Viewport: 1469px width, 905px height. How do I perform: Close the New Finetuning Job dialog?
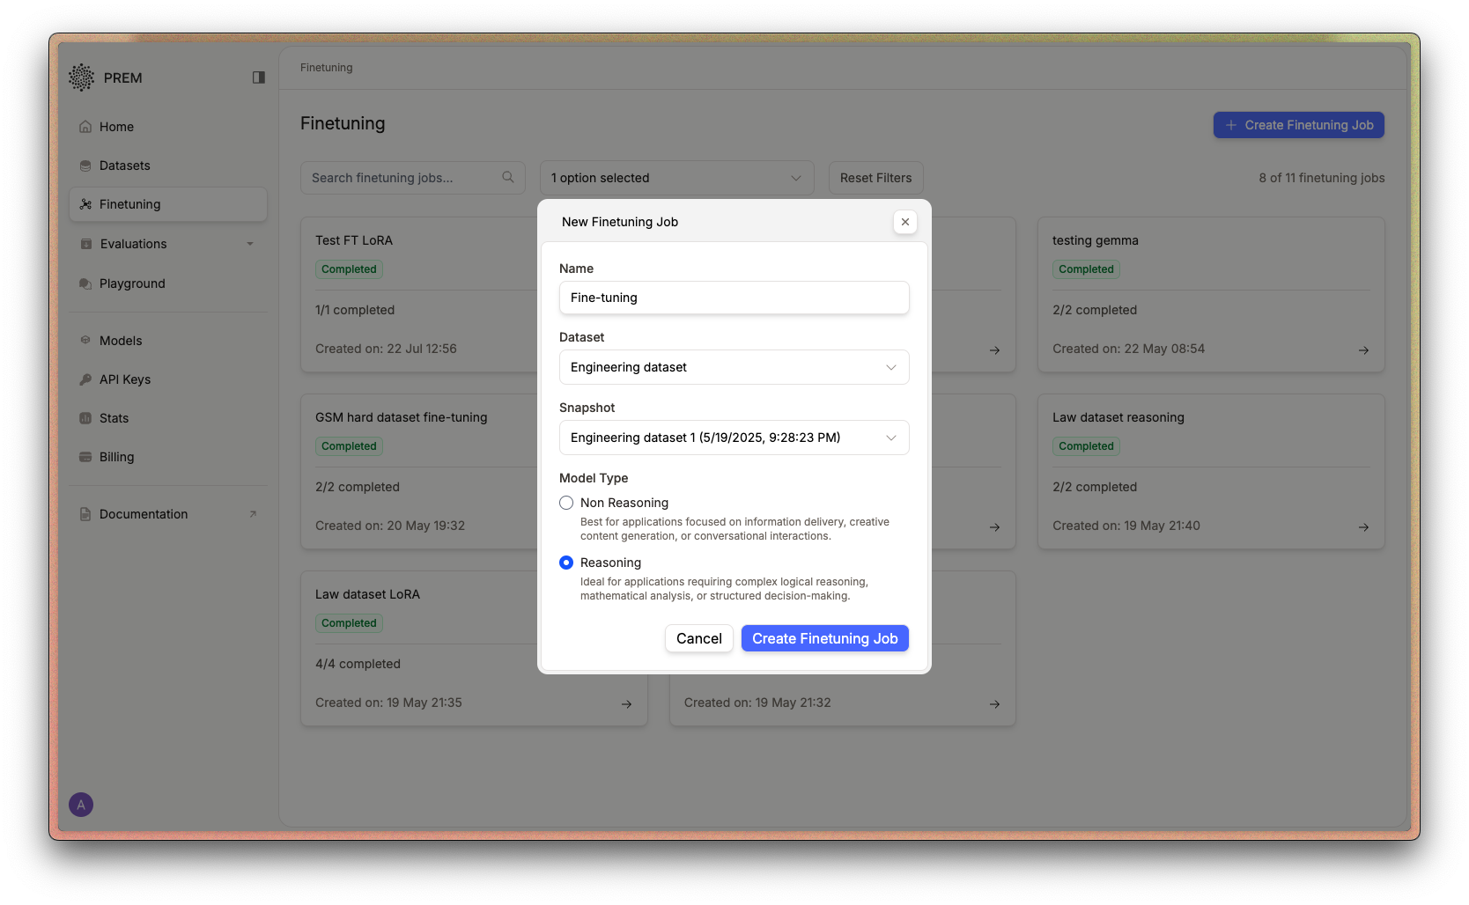905,222
